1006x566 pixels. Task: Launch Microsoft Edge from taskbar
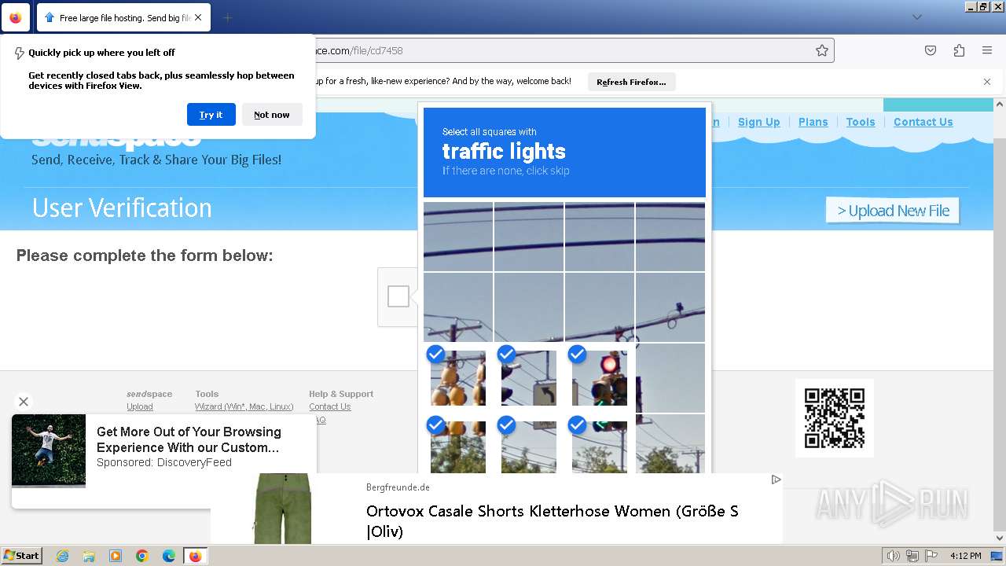click(169, 556)
